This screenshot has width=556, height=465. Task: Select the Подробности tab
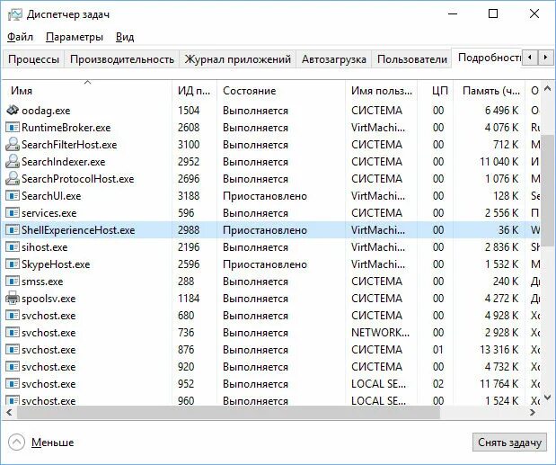[x=489, y=58]
